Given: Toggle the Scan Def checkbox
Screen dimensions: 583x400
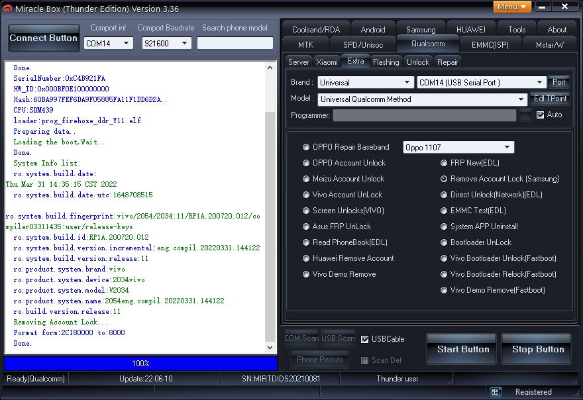Looking at the screenshot, I should (365, 360).
